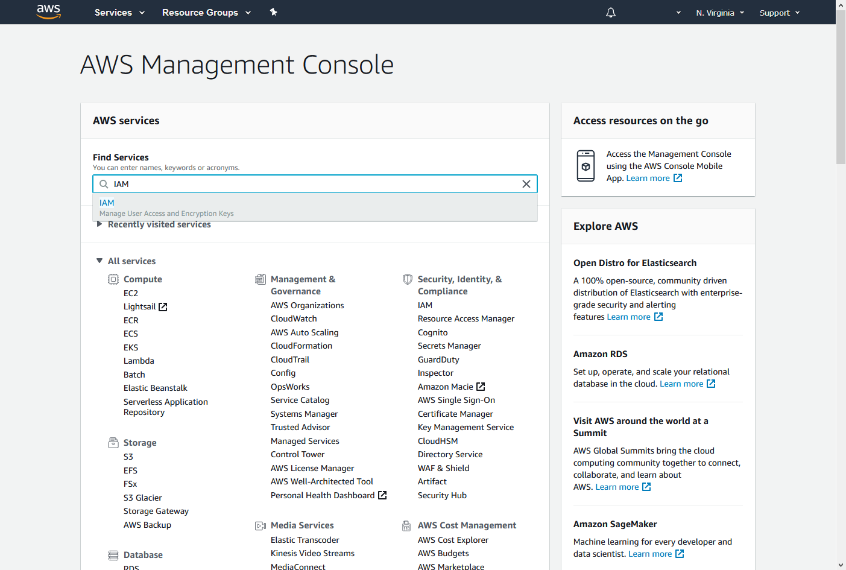
Task: Open the N. Virginia region selector
Action: tap(720, 13)
